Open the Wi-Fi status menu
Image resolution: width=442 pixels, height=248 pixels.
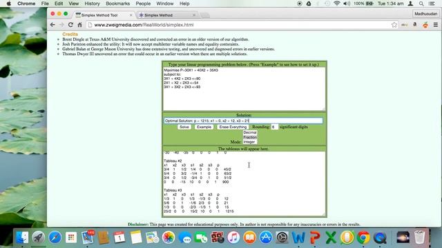point(336,3)
